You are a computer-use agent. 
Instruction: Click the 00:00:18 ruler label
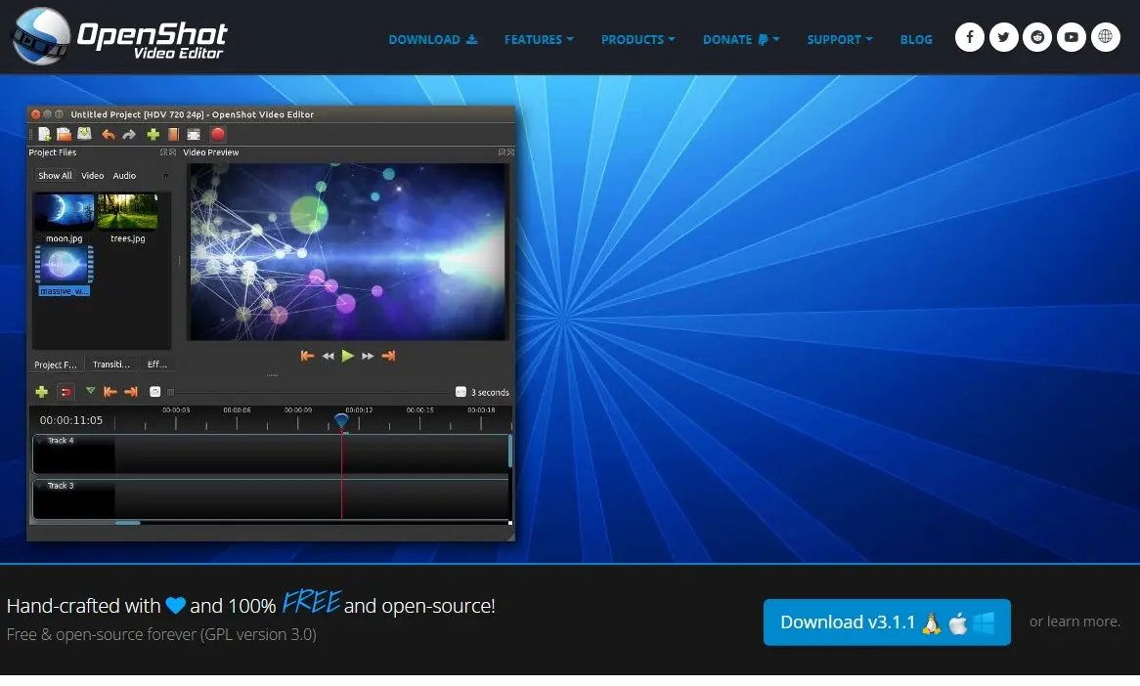(x=481, y=409)
